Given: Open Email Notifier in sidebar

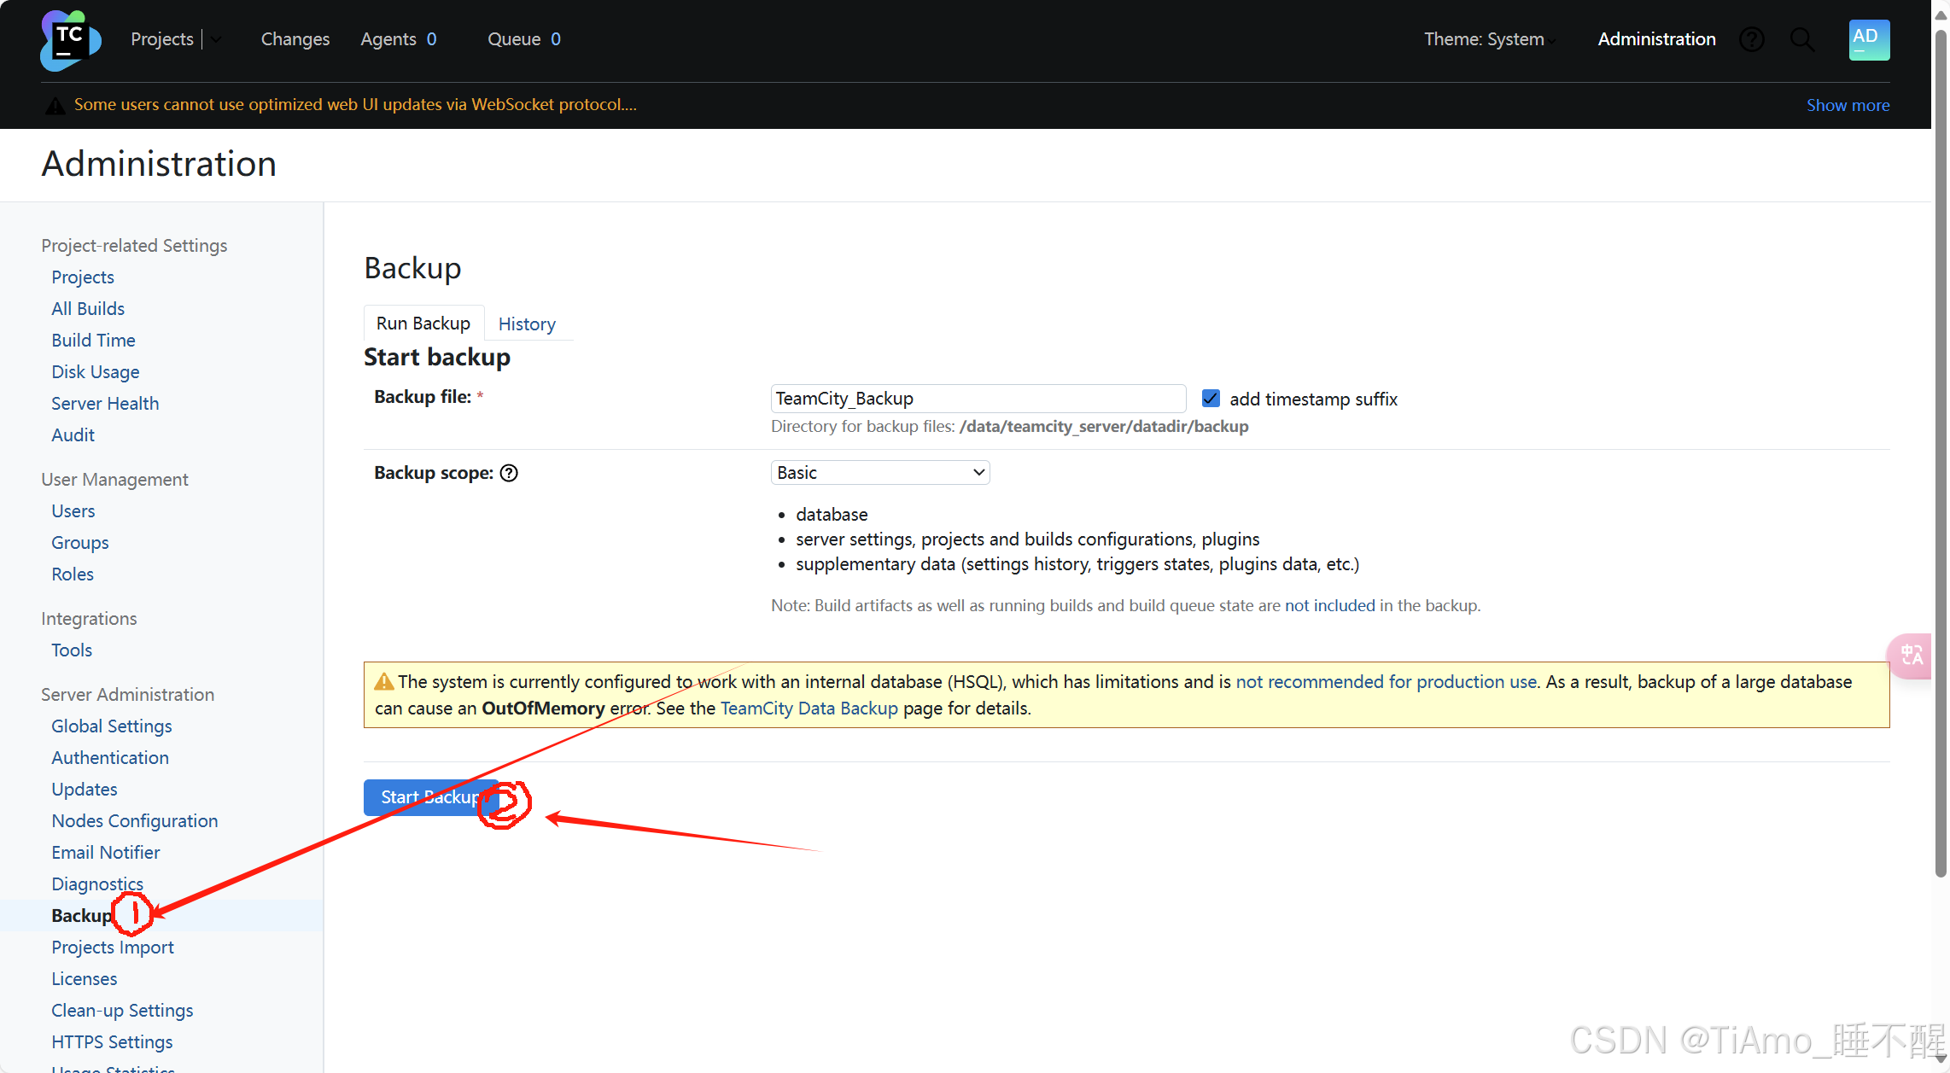Looking at the screenshot, I should coord(105,852).
